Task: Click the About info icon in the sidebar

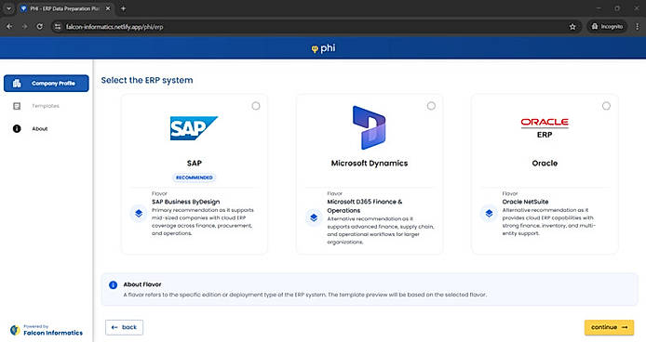Action: tap(17, 129)
